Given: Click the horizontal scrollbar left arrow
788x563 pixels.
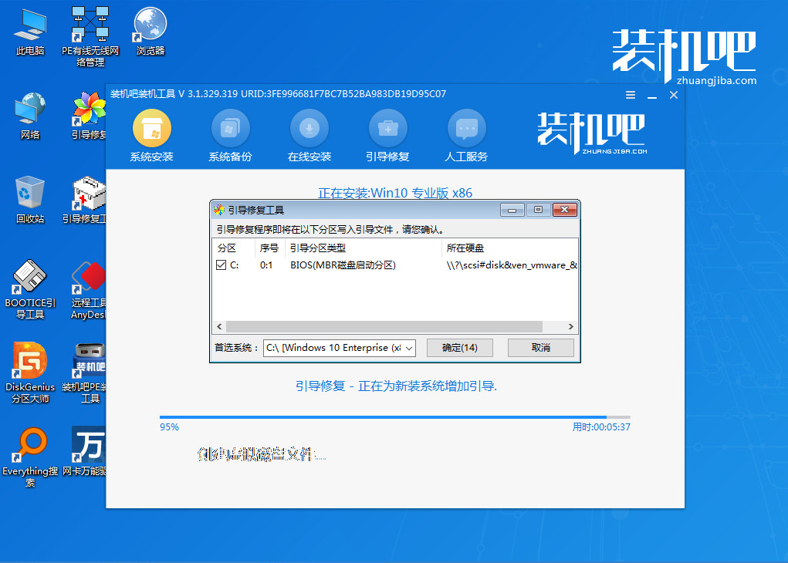Looking at the screenshot, I should [218, 327].
